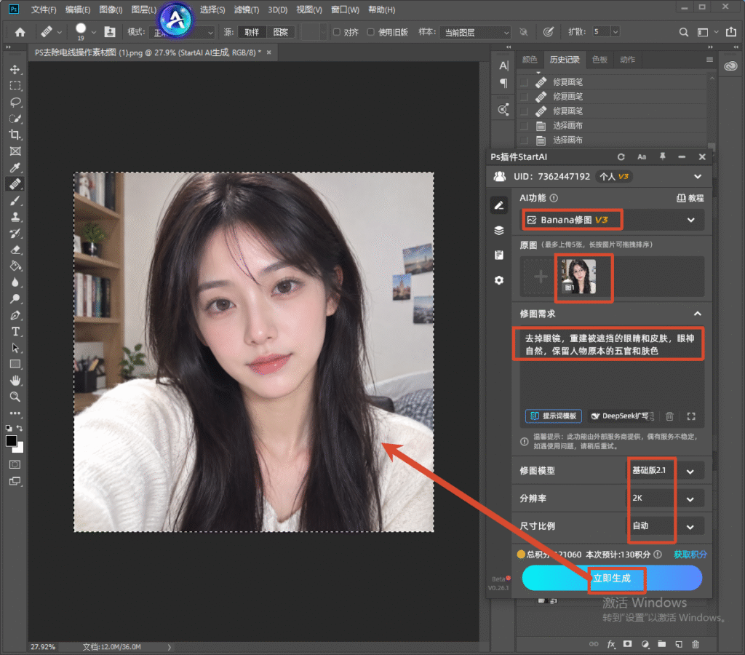The image size is (745, 655).
Task: Select the Pen tool
Action: pyautogui.click(x=15, y=315)
